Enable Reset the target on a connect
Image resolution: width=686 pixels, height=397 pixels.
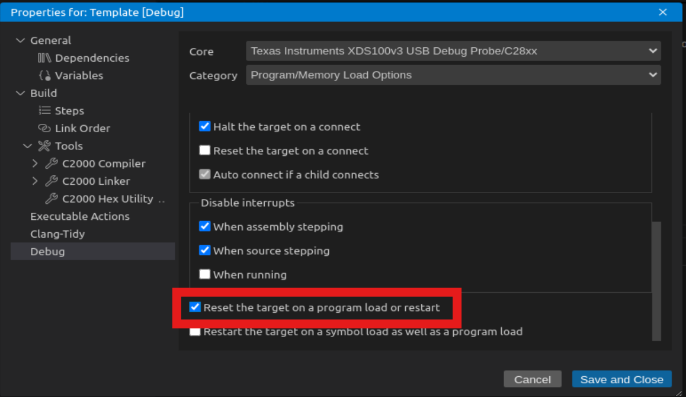[x=204, y=150]
